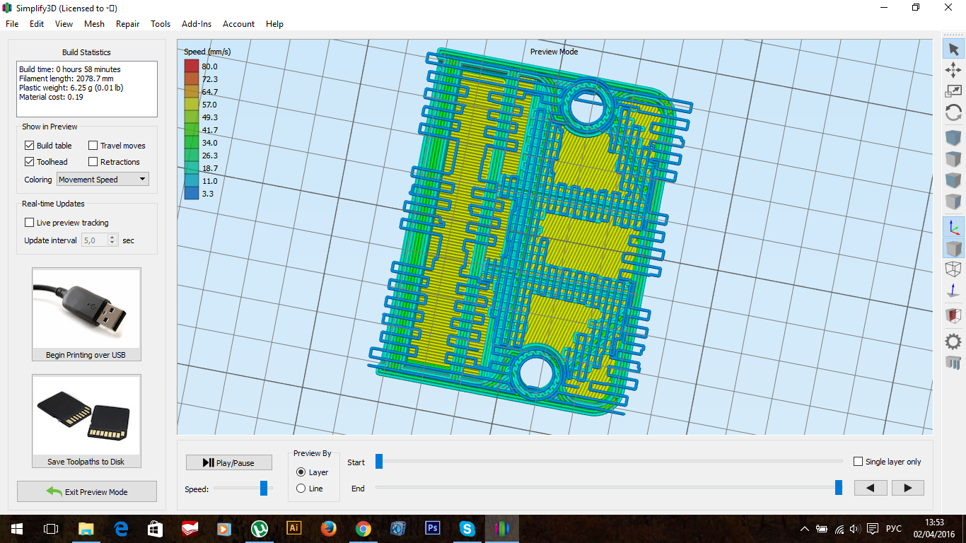Open the Add-Ins menu
966x543 pixels.
pyautogui.click(x=196, y=24)
